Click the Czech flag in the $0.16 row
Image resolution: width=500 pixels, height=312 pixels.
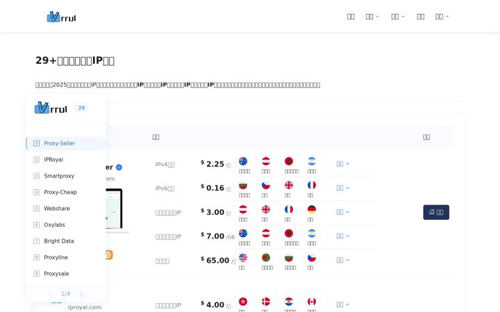[x=266, y=185]
